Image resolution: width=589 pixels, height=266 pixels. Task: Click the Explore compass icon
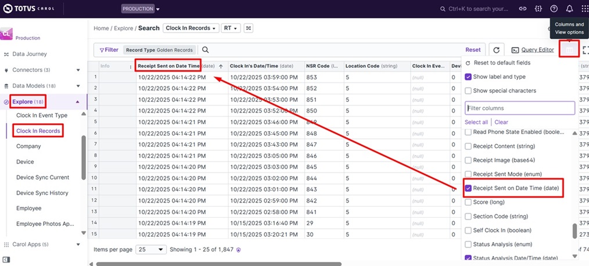6,102
